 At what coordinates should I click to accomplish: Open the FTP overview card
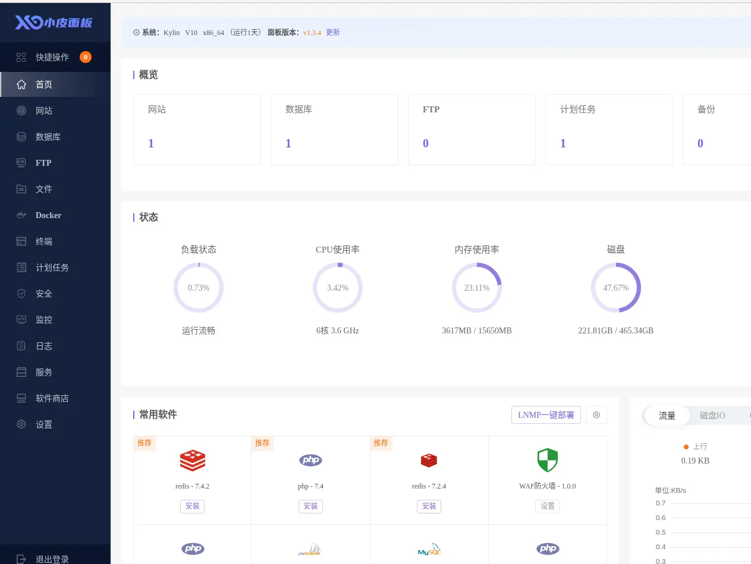(x=472, y=130)
